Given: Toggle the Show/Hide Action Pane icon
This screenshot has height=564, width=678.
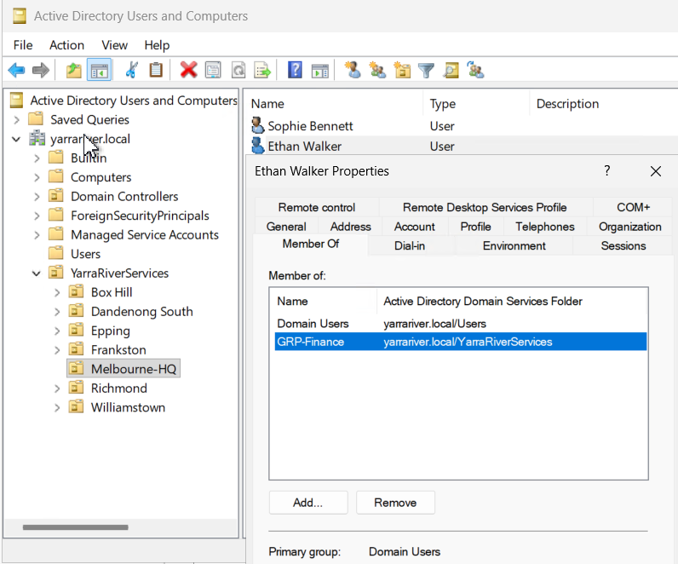Looking at the screenshot, I should click(320, 70).
